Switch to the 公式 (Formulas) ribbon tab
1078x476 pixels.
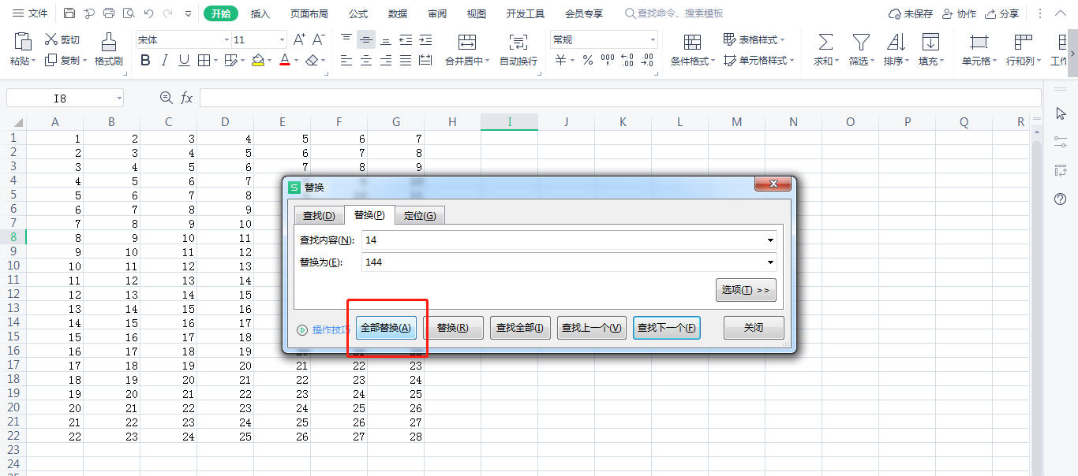pyautogui.click(x=358, y=13)
